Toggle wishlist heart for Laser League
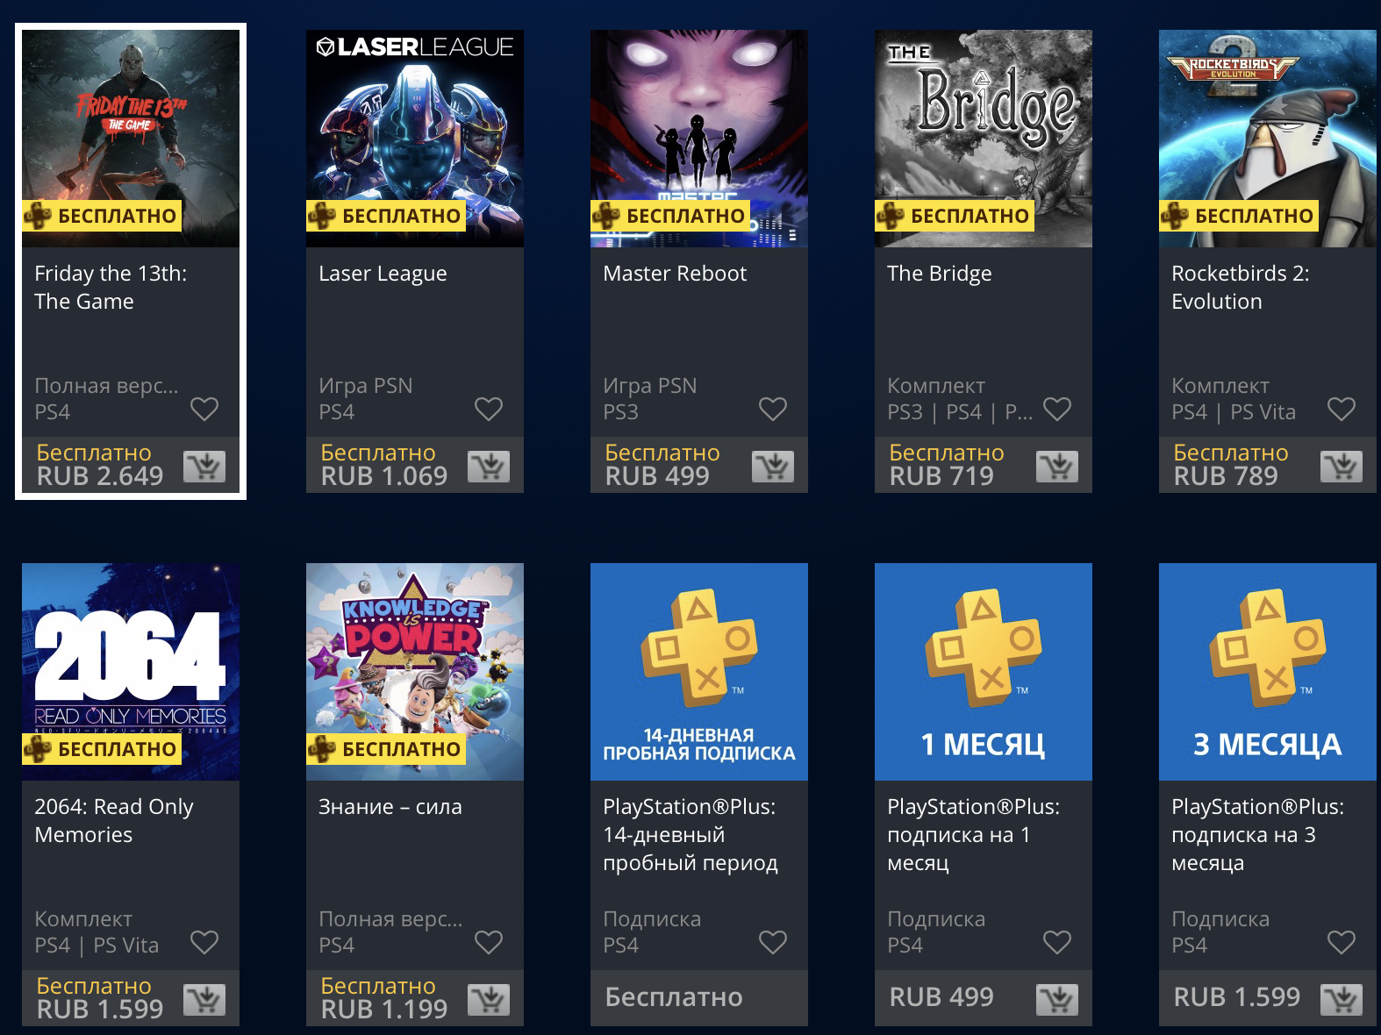This screenshot has width=1381, height=1035. click(x=489, y=409)
